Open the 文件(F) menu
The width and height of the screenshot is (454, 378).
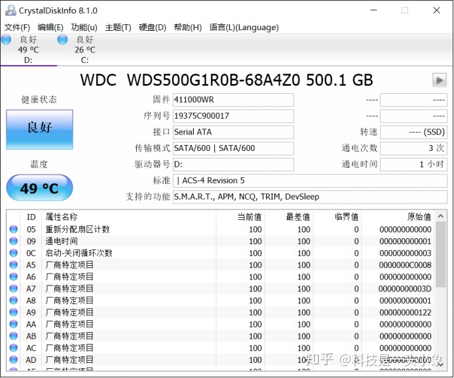pos(17,28)
